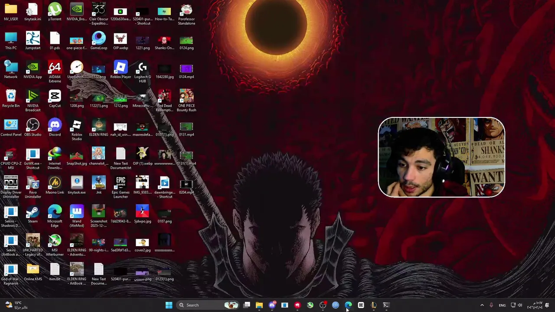Open the Terminal taskbar icon
The height and width of the screenshot is (312, 555).
coord(386,305)
